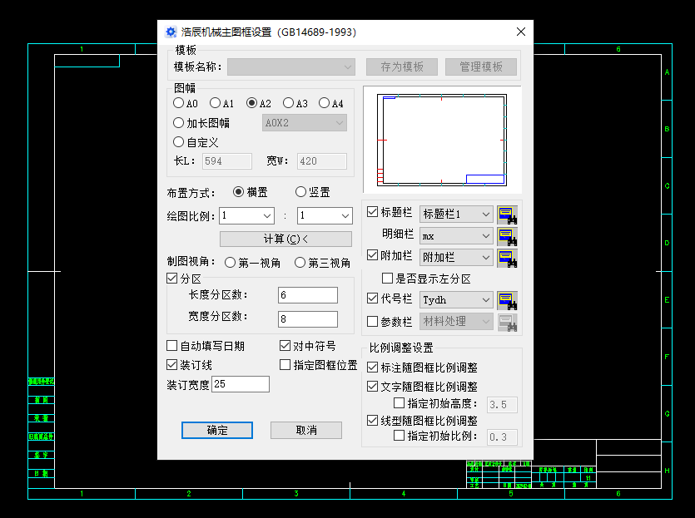
Task: Click the 3.5 initial height field
Action: point(502,405)
